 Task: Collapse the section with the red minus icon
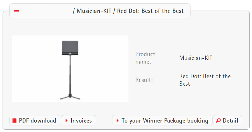point(17,11)
